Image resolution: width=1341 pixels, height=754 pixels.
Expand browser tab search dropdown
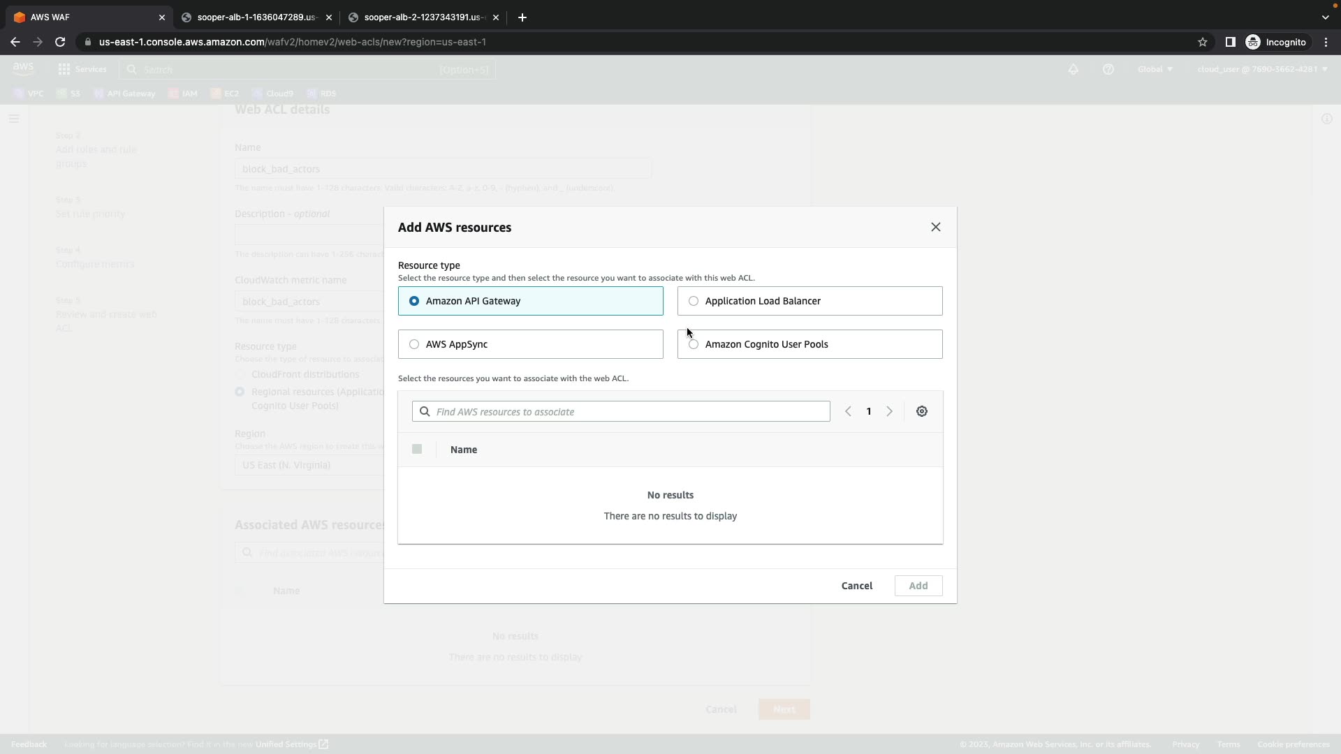(x=1325, y=17)
